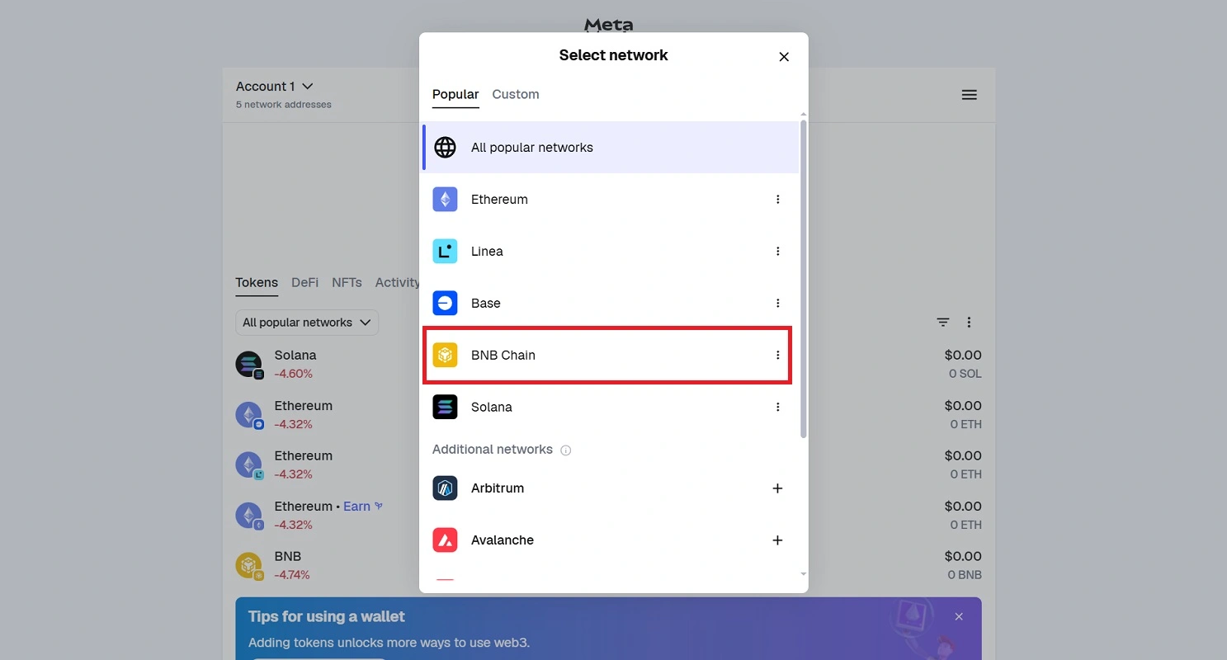This screenshot has height=660, width=1227.
Task: Open the hamburger menu in the account header
Action: click(x=970, y=95)
